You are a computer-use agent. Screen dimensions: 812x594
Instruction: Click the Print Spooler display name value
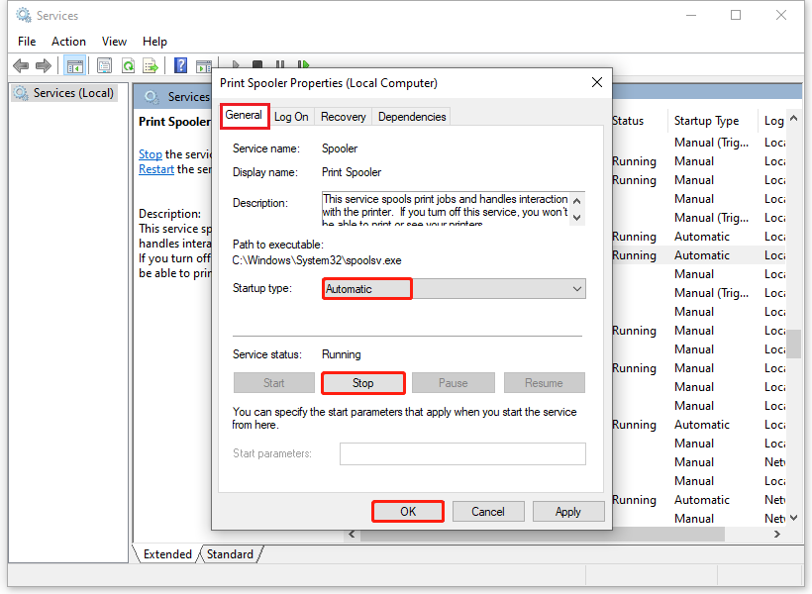pyautogui.click(x=352, y=172)
